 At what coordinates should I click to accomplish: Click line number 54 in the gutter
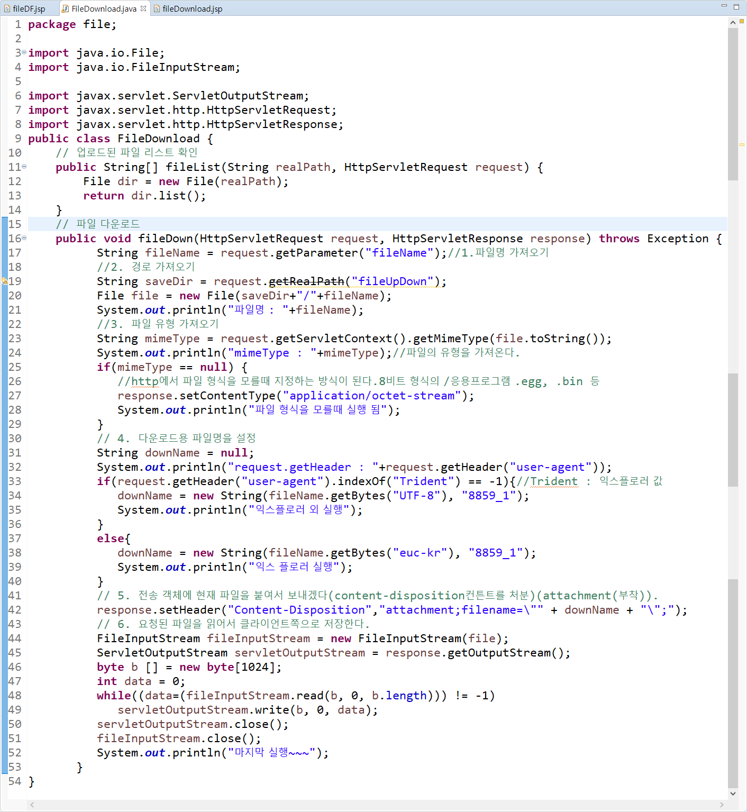tap(15, 781)
